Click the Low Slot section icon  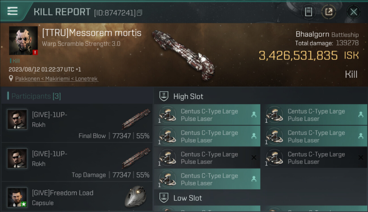(164, 198)
